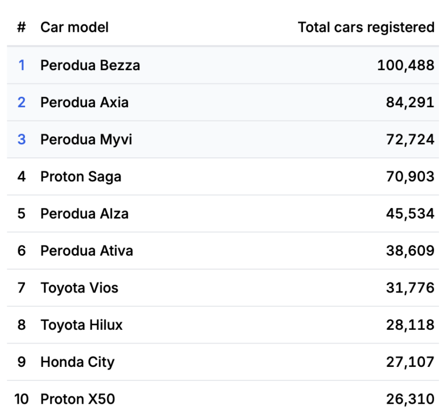Click the 26,310 value for Proton X50
445x417 pixels.
410,399
